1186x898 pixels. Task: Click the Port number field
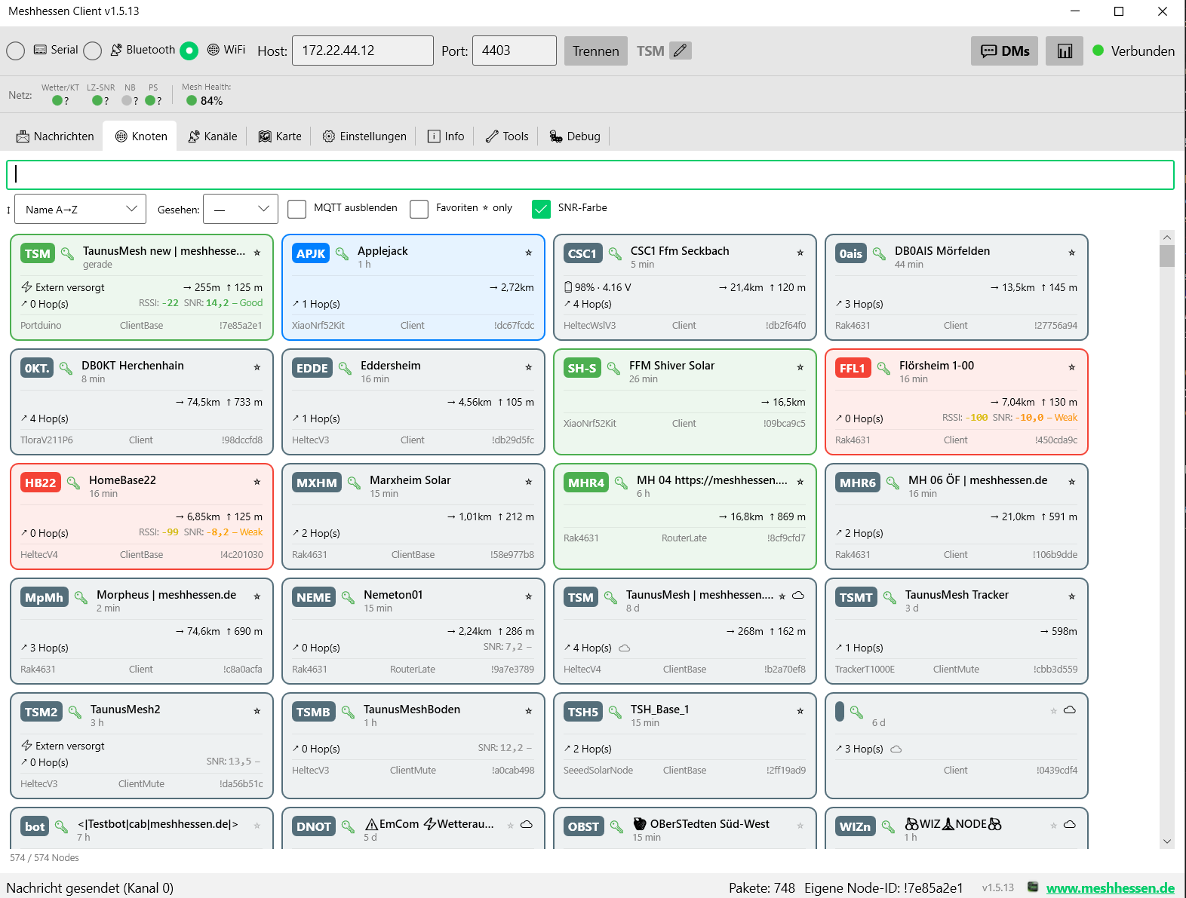pos(515,51)
